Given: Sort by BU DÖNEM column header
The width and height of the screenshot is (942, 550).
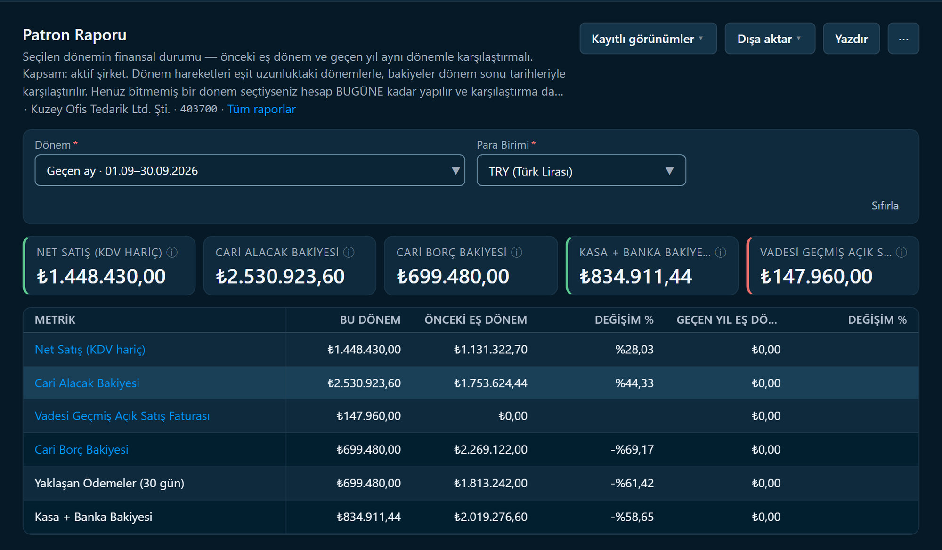Looking at the screenshot, I should [370, 320].
